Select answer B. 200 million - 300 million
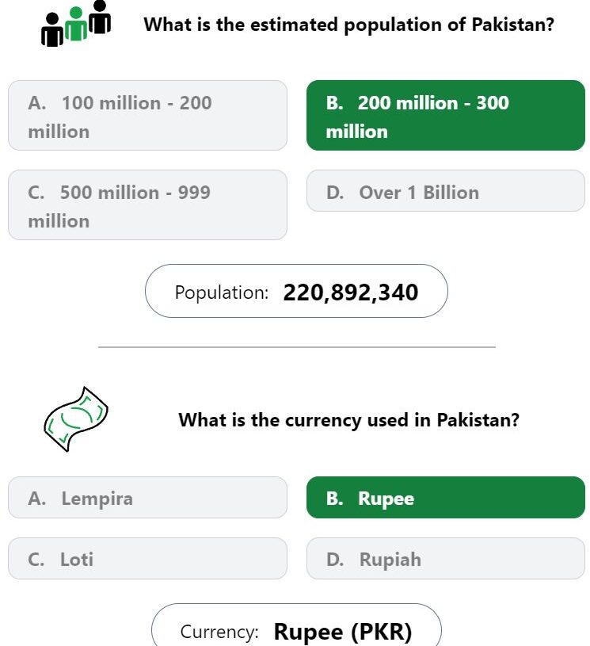590x646 pixels. tap(446, 116)
